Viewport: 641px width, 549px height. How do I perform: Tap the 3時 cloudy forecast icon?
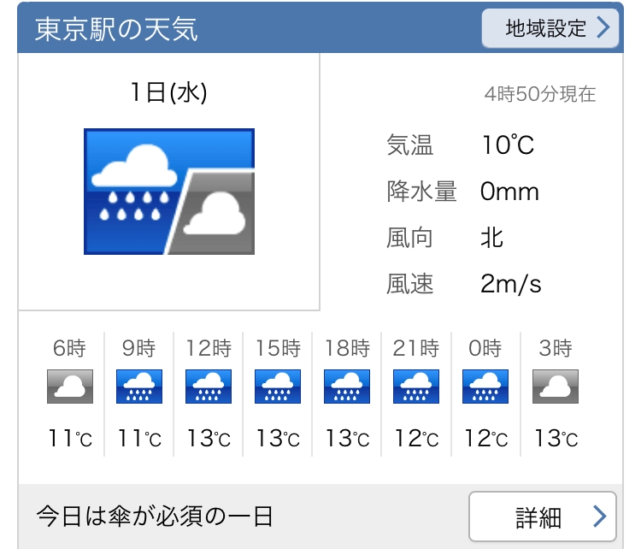point(556,387)
